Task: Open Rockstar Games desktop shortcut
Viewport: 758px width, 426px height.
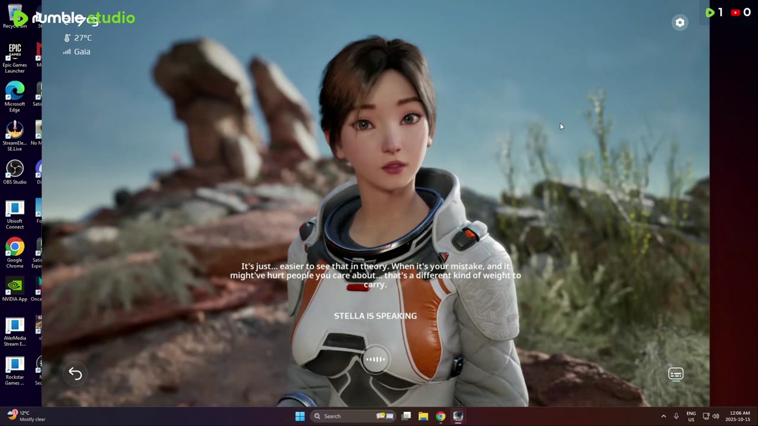Action: click(x=15, y=371)
